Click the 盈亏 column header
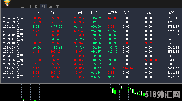The image size is (182, 101). click(54, 13)
